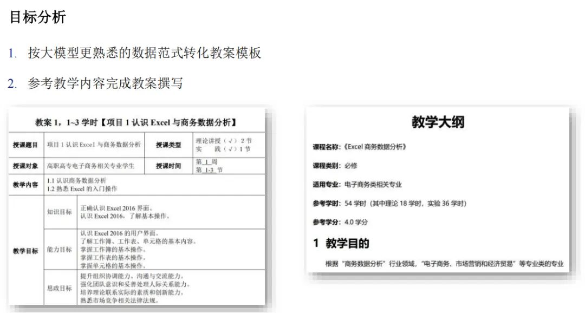585x313 pixels.
Task: Click the line 掌握单元格的基本操作
Action: pos(113,266)
